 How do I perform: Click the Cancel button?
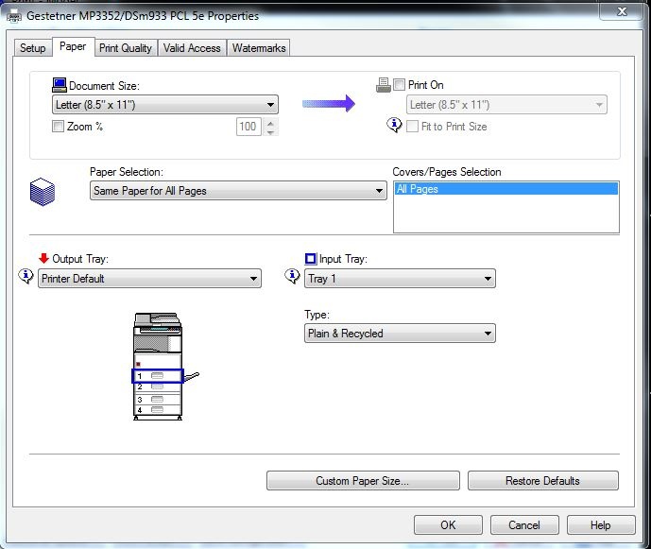[524, 525]
